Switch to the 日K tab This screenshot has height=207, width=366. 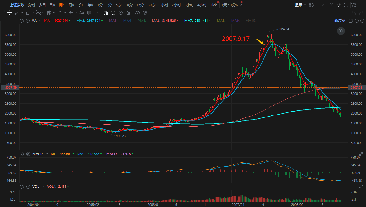tap(52, 5)
